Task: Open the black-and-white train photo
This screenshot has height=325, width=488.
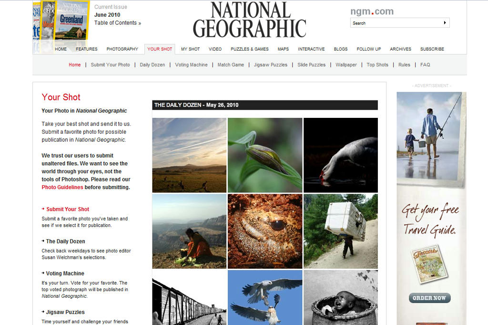Action: [189, 298]
